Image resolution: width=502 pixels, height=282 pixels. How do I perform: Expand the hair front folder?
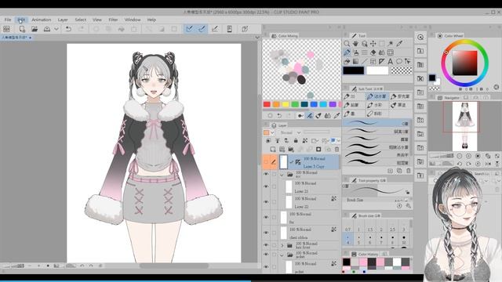(282, 245)
